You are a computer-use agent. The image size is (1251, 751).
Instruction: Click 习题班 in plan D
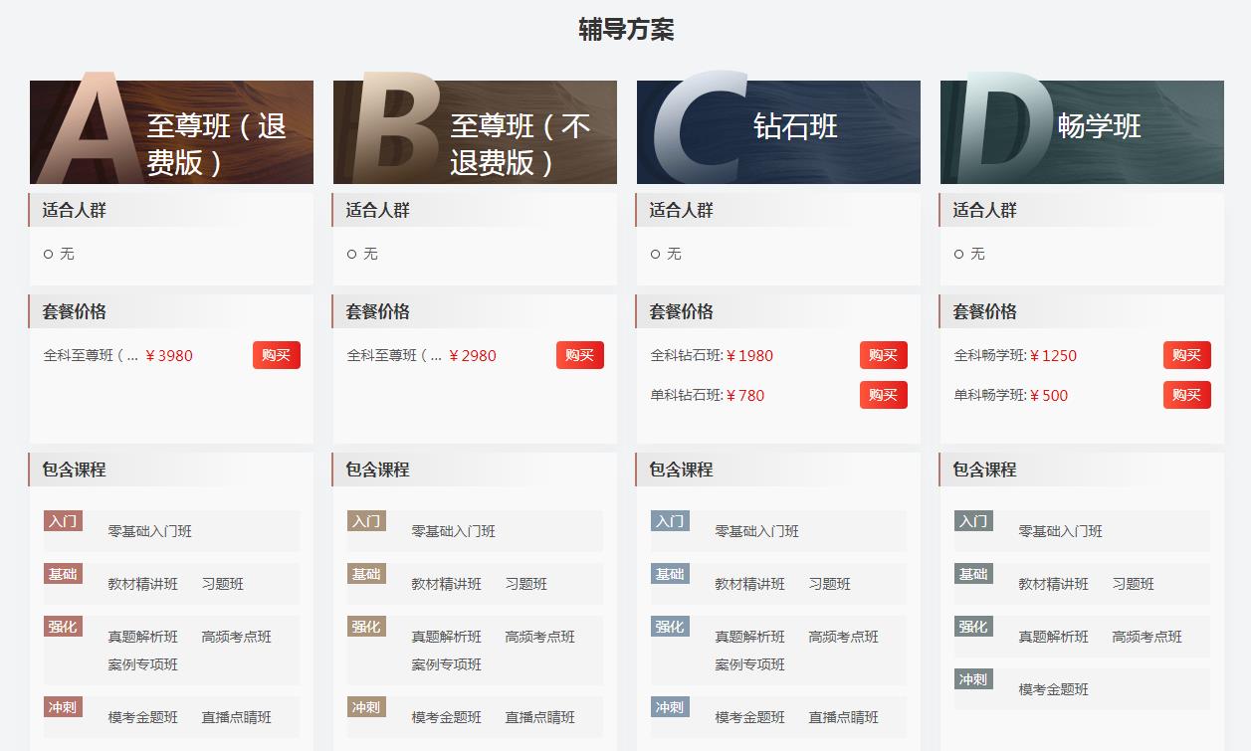click(1134, 584)
